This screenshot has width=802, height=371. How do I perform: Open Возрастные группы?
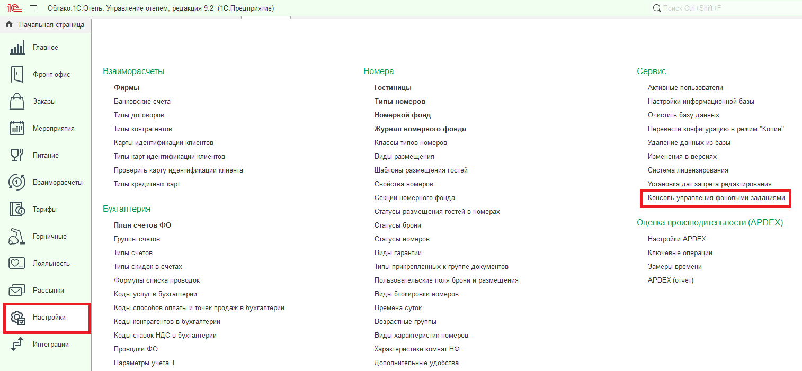tap(405, 321)
